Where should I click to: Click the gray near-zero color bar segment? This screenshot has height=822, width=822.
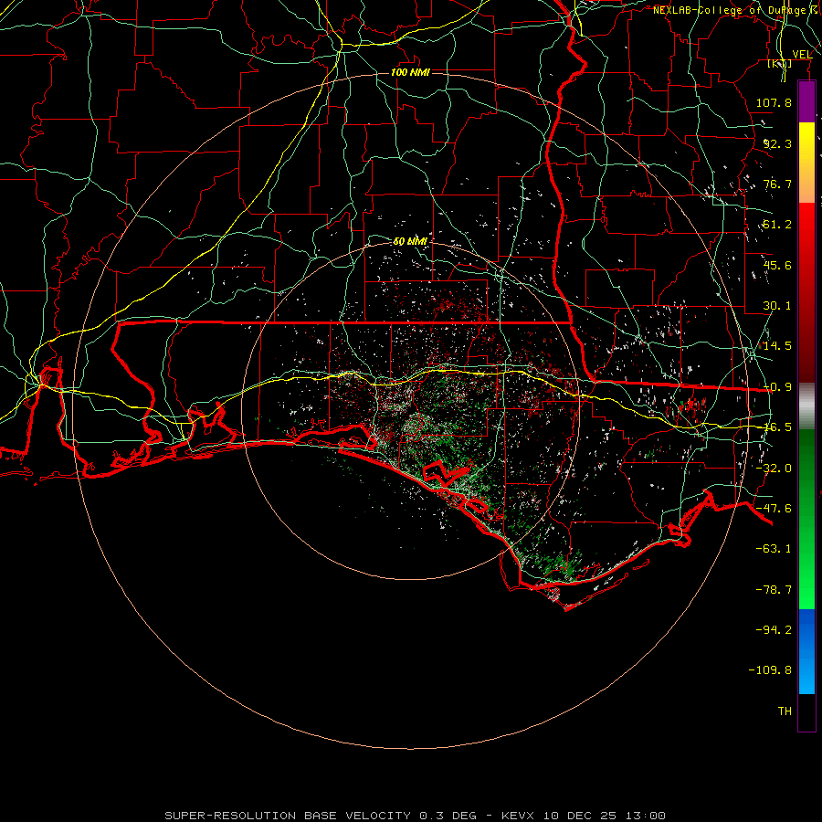point(806,406)
